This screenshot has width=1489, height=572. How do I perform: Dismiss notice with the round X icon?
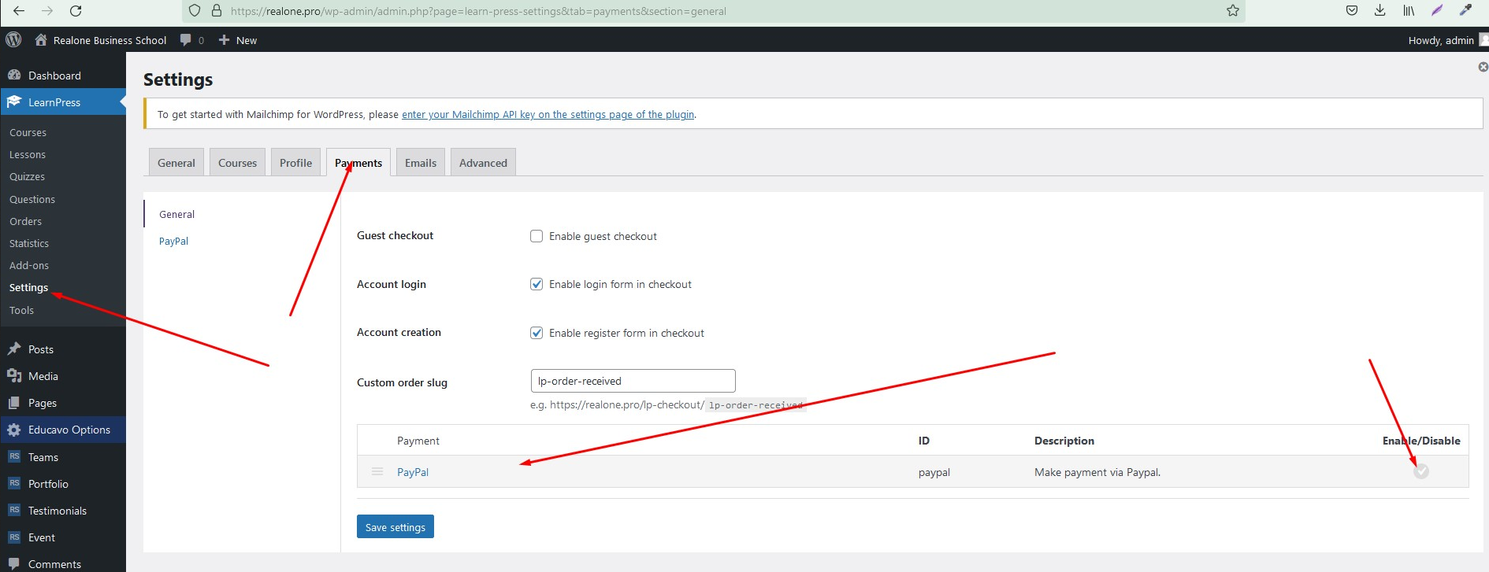pos(1483,67)
